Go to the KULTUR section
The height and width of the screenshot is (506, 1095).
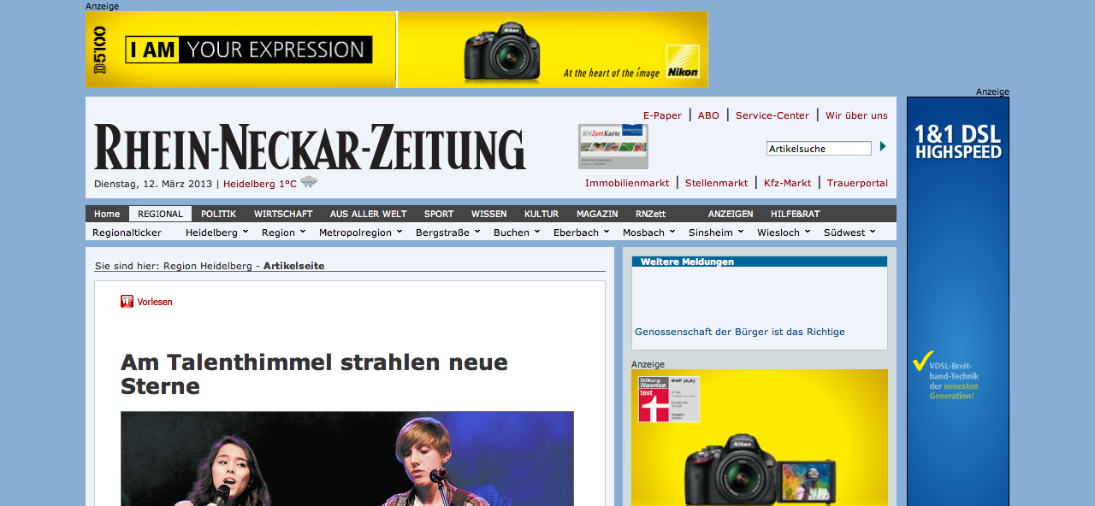tap(541, 214)
